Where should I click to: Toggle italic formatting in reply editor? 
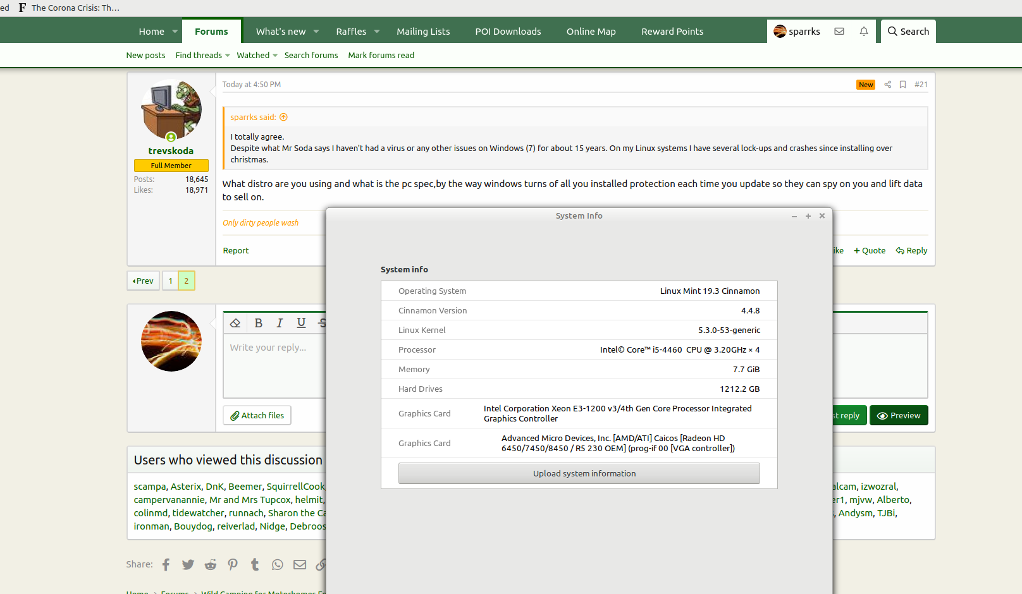click(280, 323)
